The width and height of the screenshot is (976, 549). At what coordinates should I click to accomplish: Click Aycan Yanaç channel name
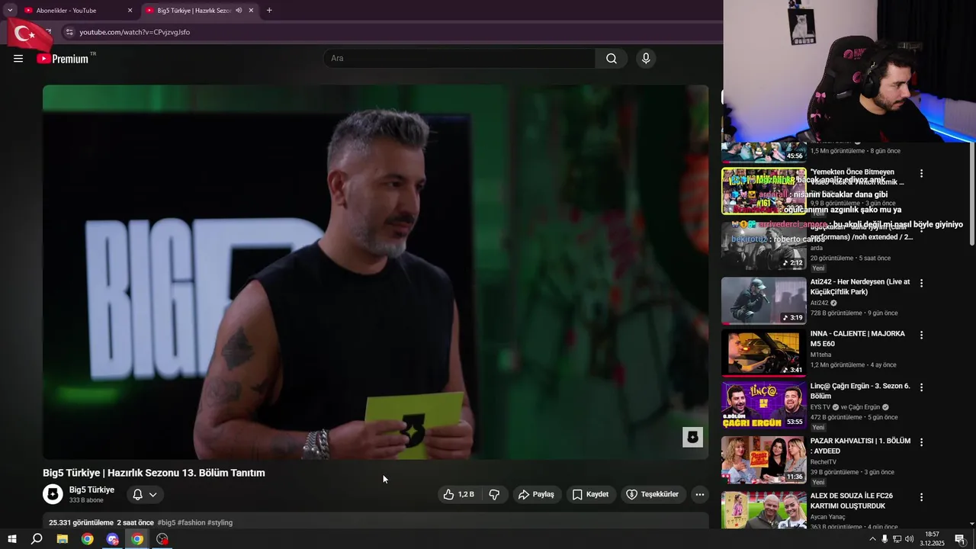(x=827, y=517)
